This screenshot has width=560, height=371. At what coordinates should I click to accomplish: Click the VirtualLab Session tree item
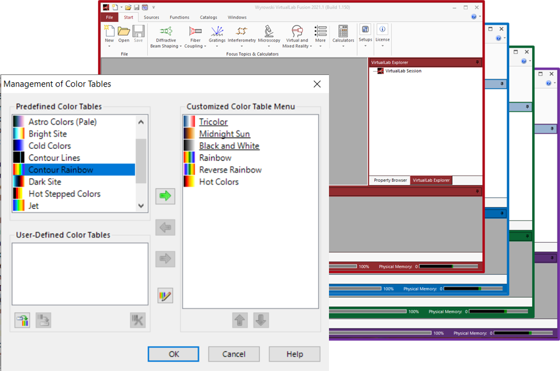coord(403,71)
